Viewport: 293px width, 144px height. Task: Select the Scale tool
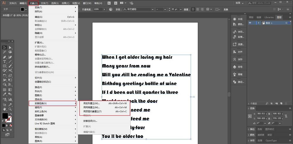coord(10,76)
